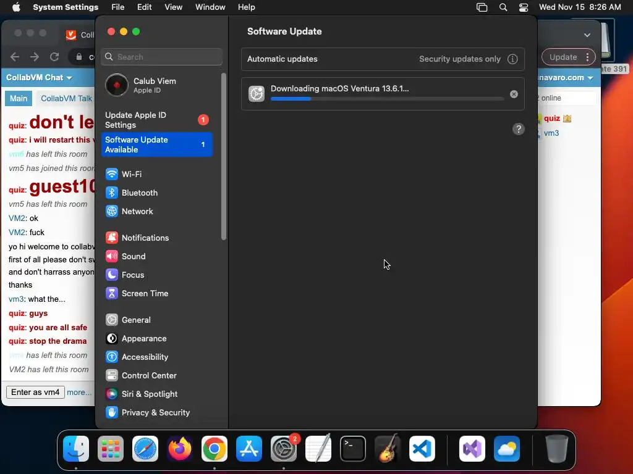Open the Apple menu
The width and height of the screenshot is (633, 474).
click(16, 7)
